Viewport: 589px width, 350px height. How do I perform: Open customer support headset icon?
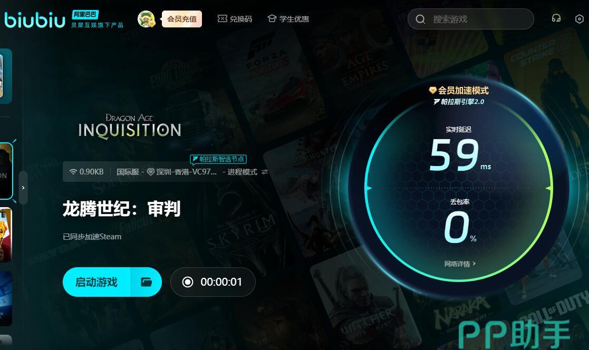coord(556,18)
